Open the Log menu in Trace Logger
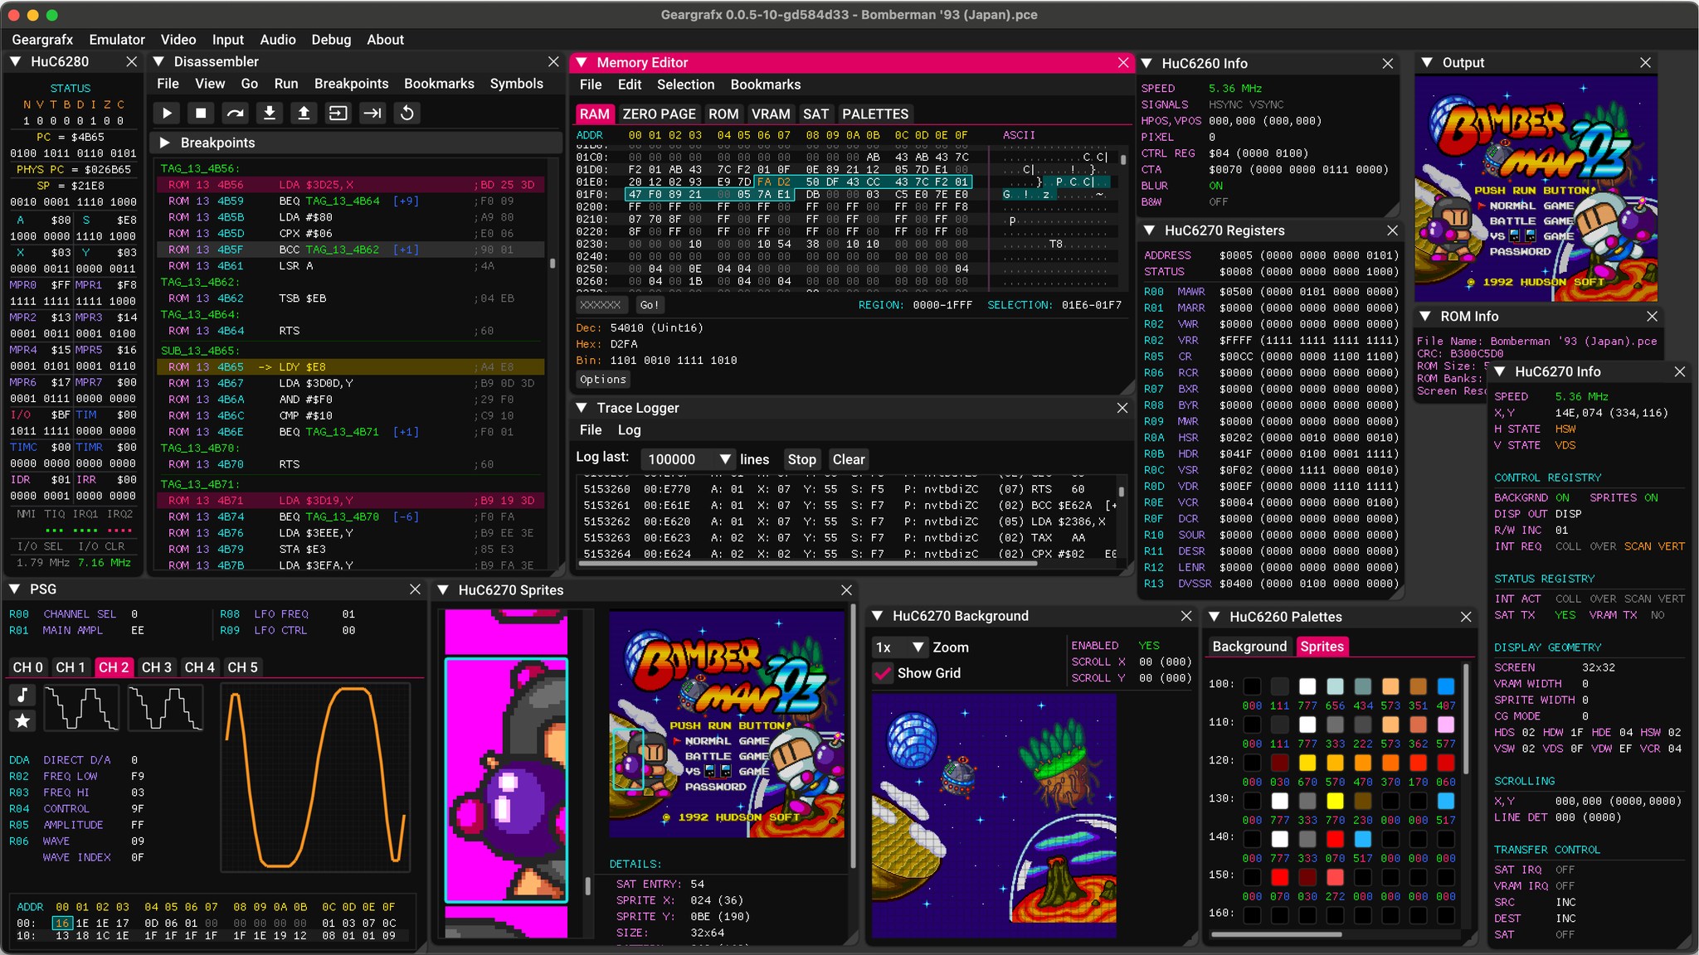This screenshot has height=955, width=1699. [629, 430]
